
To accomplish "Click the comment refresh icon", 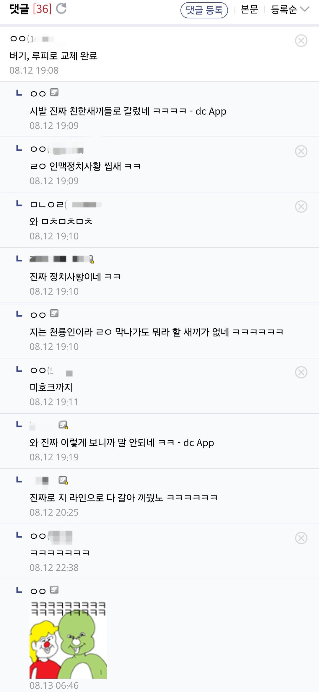I will click(x=61, y=9).
